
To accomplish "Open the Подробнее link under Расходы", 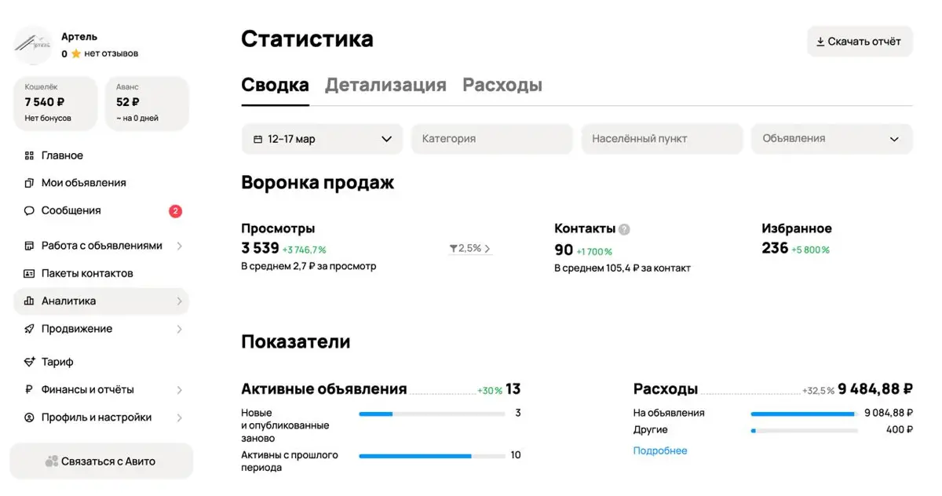I will (660, 450).
